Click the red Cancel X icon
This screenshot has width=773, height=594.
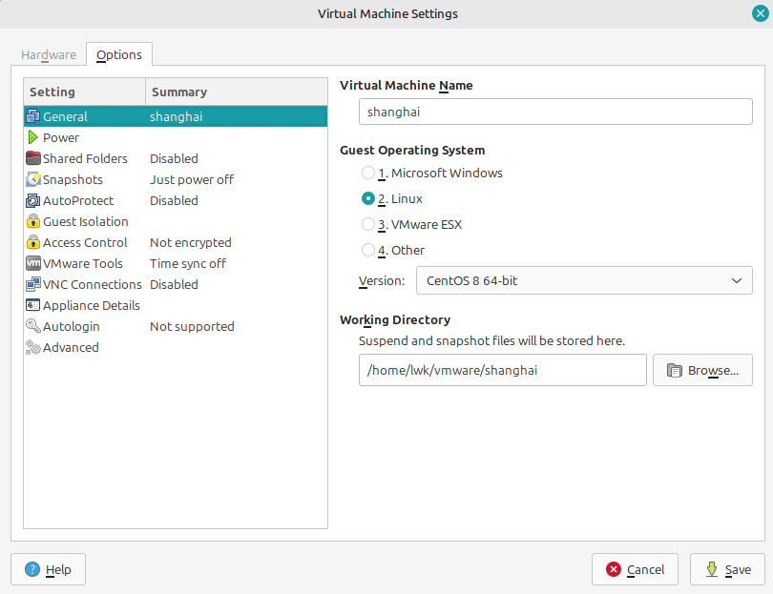pos(614,569)
